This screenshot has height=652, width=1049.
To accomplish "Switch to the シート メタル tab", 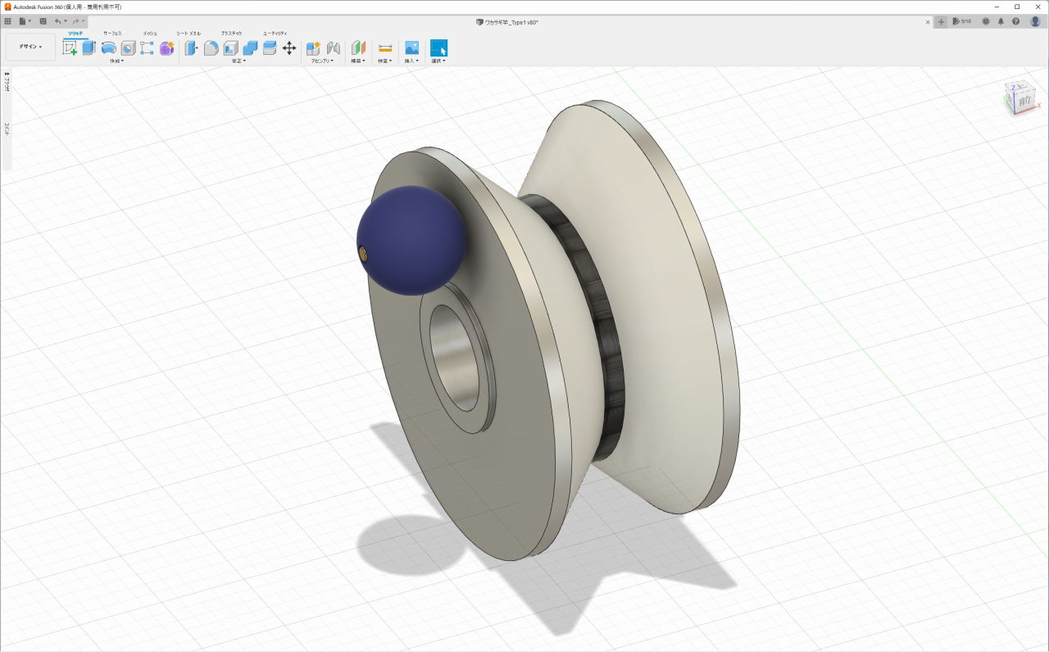I will [x=188, y=33].
